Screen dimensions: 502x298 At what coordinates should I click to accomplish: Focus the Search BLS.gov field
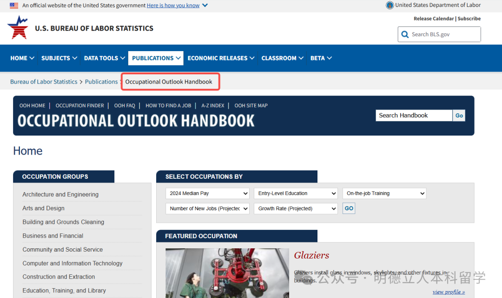[x=439, y=34]
